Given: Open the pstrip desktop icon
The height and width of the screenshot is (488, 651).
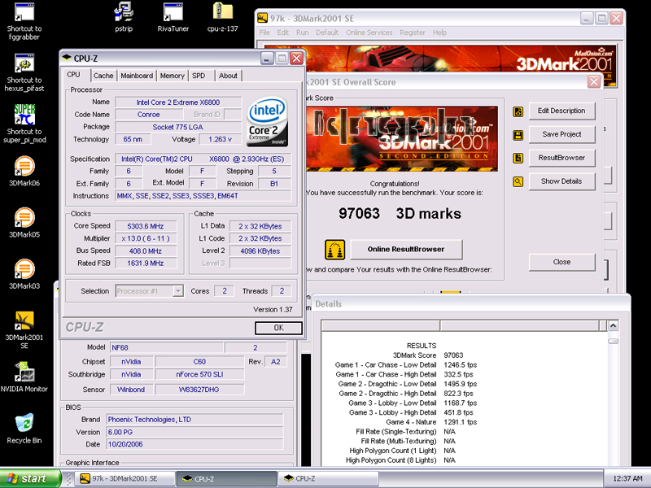Looking at the screenshot, I should click(124, 17).
